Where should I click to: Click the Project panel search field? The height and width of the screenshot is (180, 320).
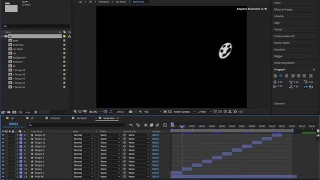(36, 26)
